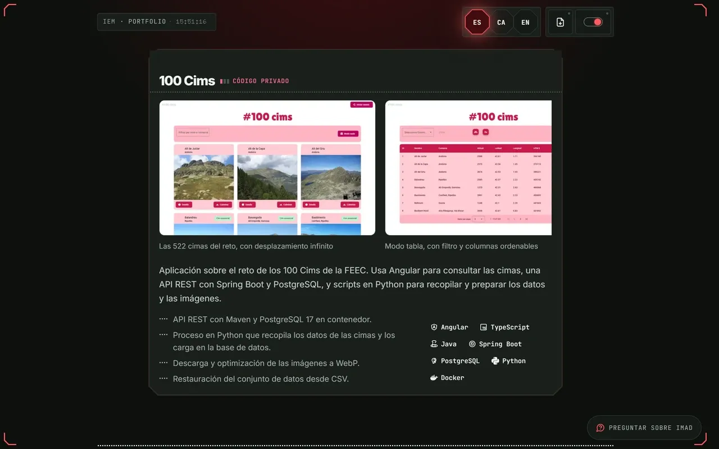Screen dimensions: 719x449
Task: Open the table mode screenshot thumbnail
Action: 468,168
